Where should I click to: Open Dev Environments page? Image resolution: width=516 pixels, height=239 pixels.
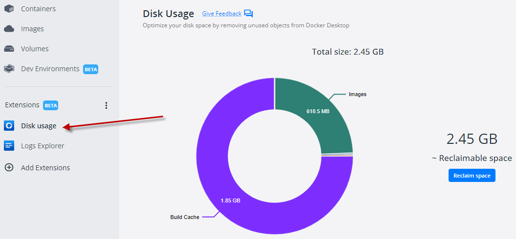coord(50,69)
